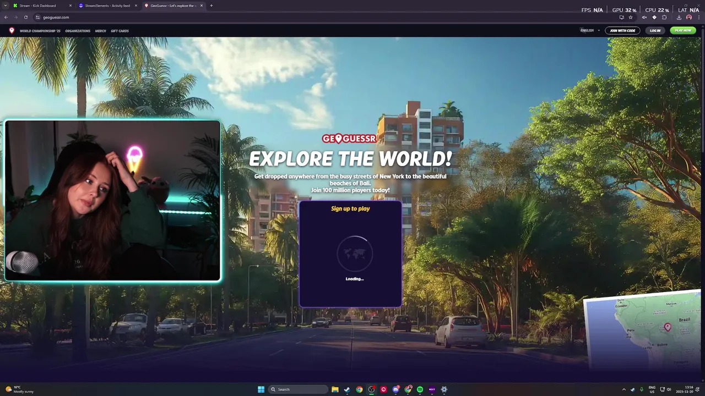Image resolution: width=705 pixels, height=396 pixels.
Task: Open the browser three-dot menu
Action: pos(699,17)
